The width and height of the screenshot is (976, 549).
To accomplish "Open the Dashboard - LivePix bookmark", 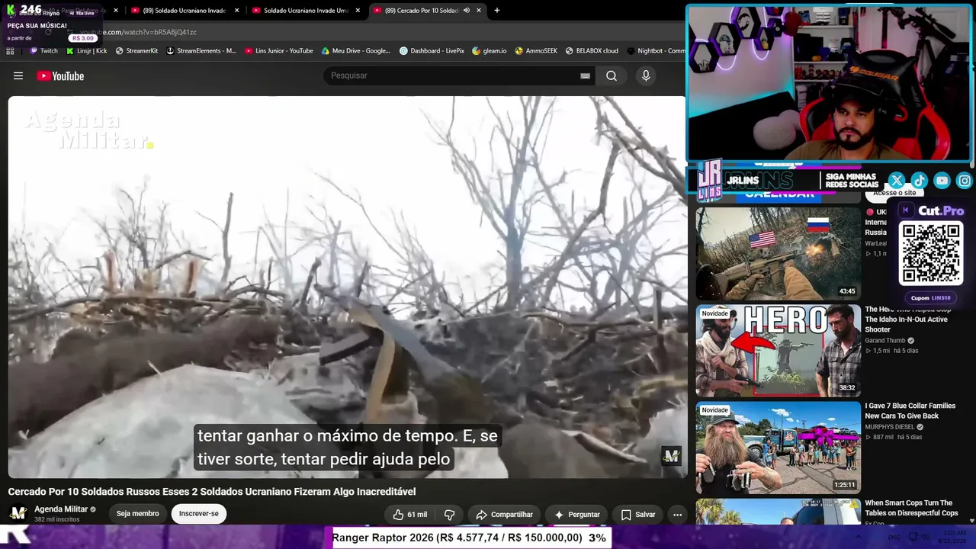I will (432, 51).
